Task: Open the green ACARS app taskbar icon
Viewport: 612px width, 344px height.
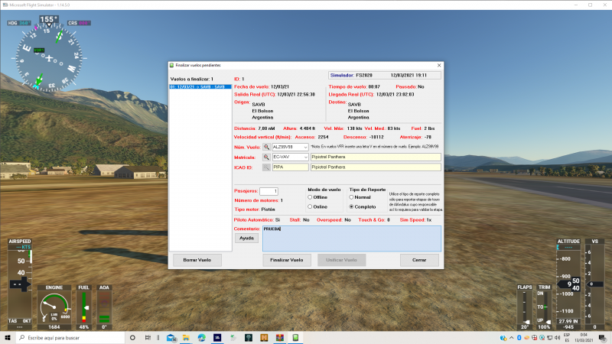Action: (295, 338)
